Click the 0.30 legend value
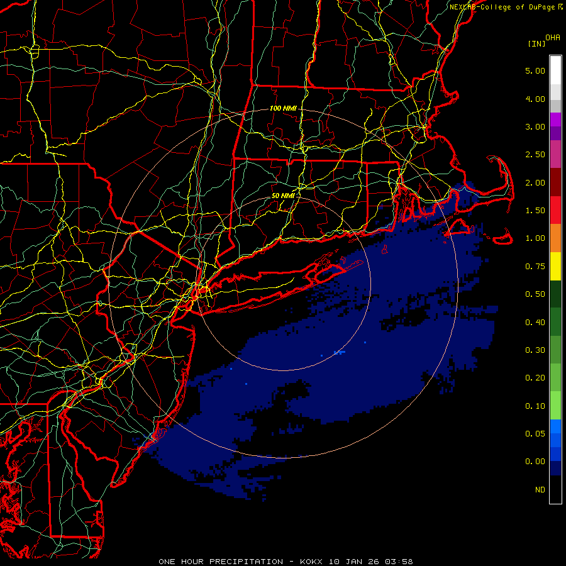Viewport: 566px width, 566px height. pyautogui.click(x=535, y=350)
